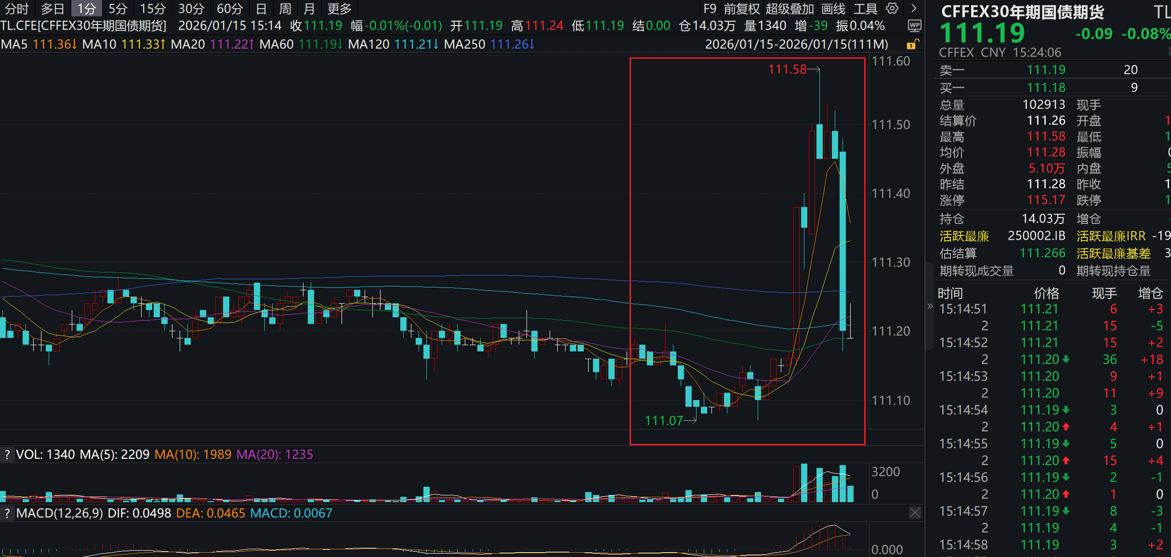Click 活跃最廉IRR label link
The image size is (1171, 557).
click(x=1111, y=236)
